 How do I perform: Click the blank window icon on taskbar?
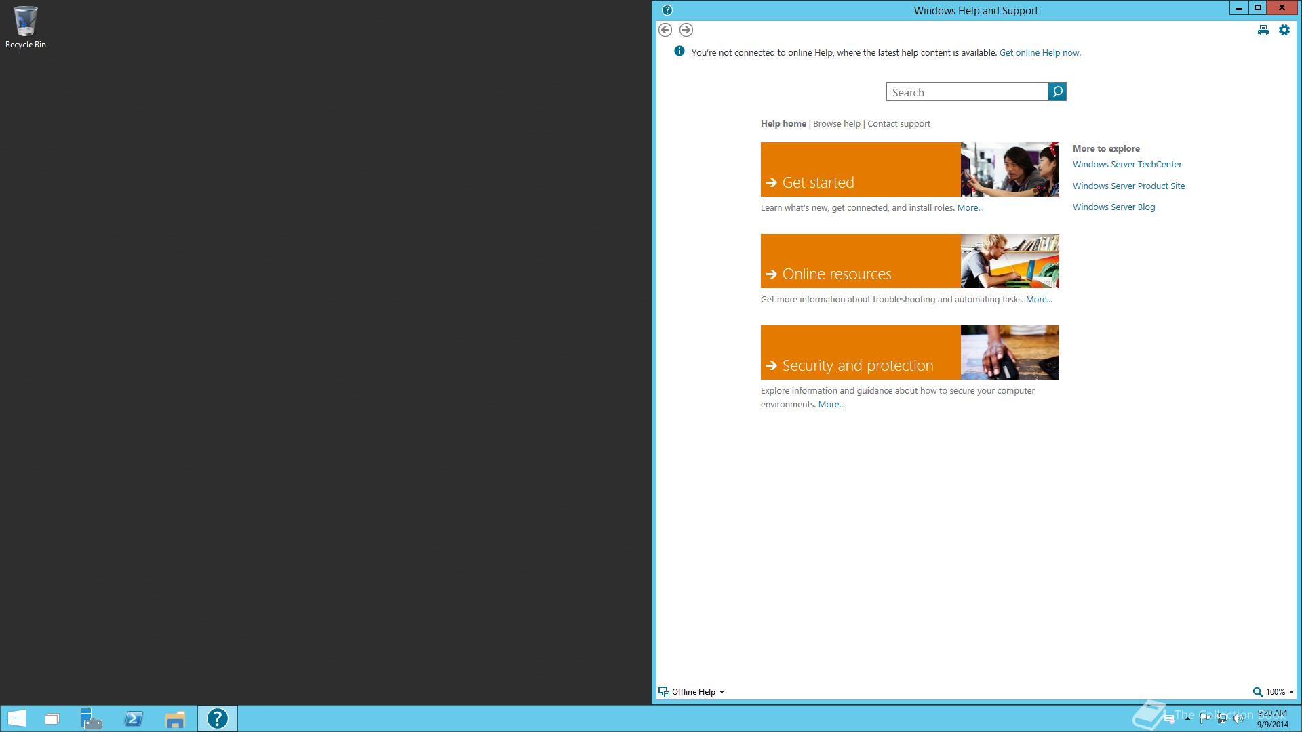[52, 718]
